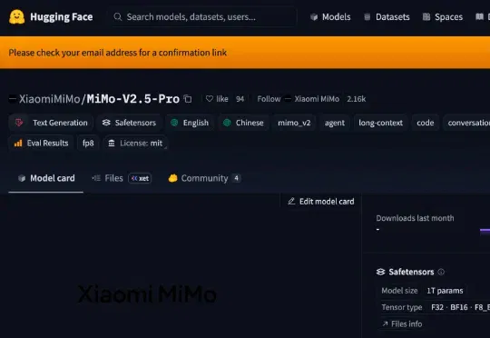Screen dimensions: 490x338
Task: Open the Datasets navigation item
Action: click(387, 17)
